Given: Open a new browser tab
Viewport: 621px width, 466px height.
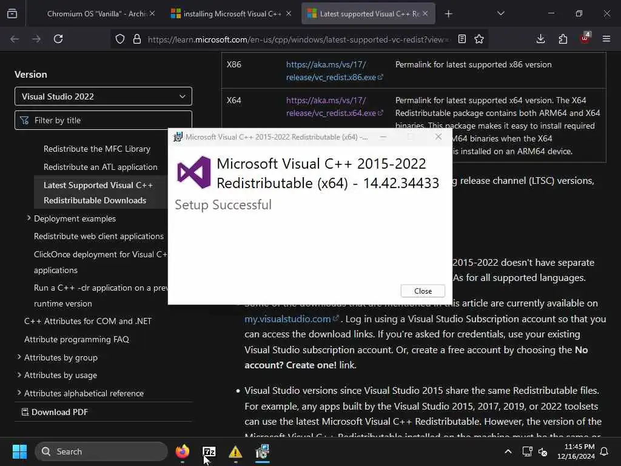Looking at the screenshot, I should 448,14.
